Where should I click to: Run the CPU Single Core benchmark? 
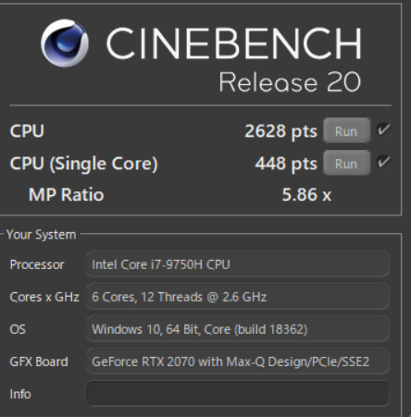tap(346, 163)
